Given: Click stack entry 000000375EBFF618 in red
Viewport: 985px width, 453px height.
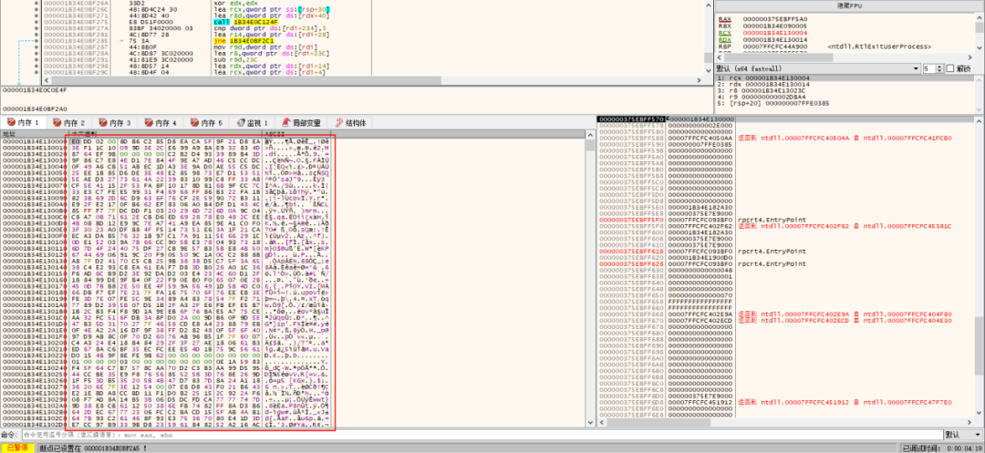Looking at the screenshot, I should (x=631, y=251).
